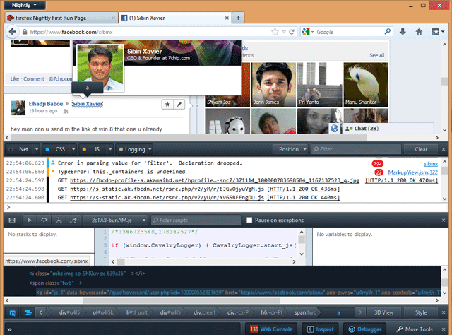Image resolution: width=452 pixels, height=335 pixels.
Task: Select the h6.-cx-Pl breadcrumb
Action: click(271, 313)
